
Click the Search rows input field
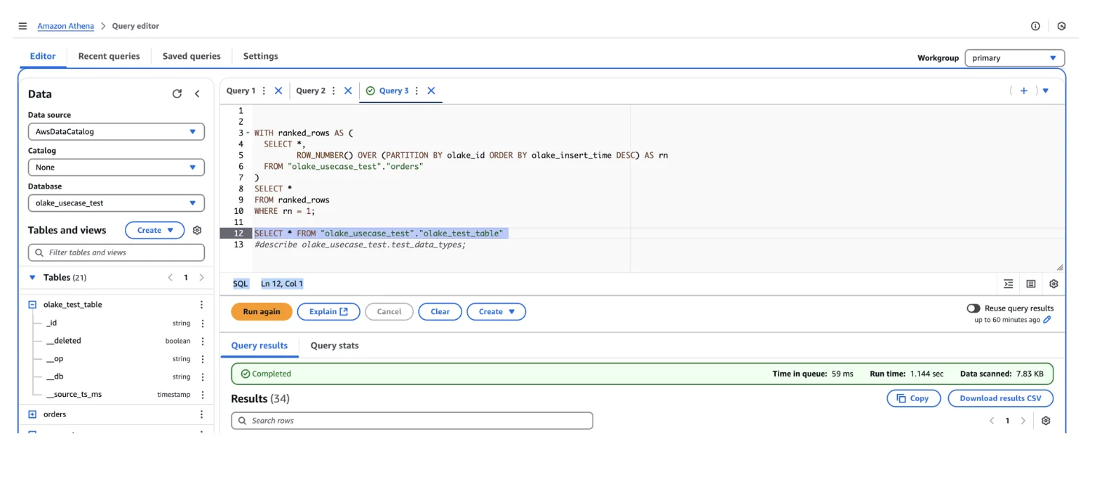[x=412, y=421]
